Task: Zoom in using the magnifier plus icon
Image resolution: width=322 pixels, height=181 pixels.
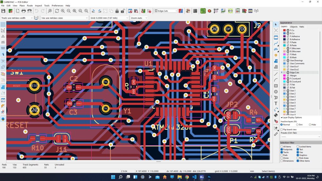Action: pos(63,11)
